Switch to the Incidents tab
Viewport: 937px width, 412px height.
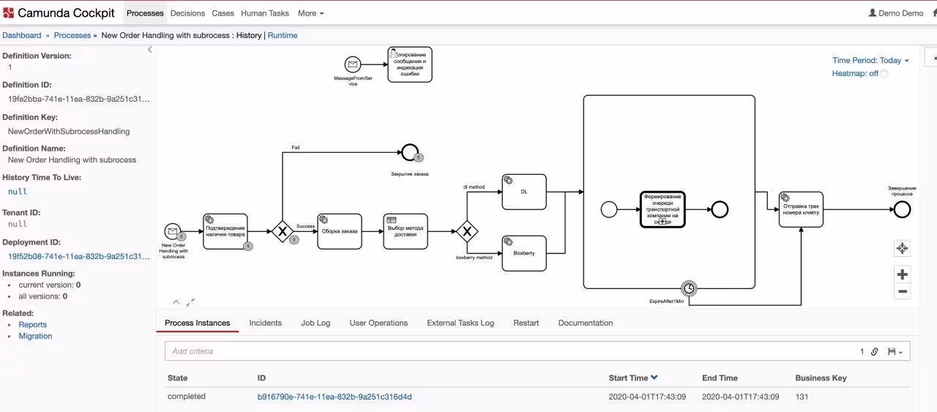coord(265,323)
